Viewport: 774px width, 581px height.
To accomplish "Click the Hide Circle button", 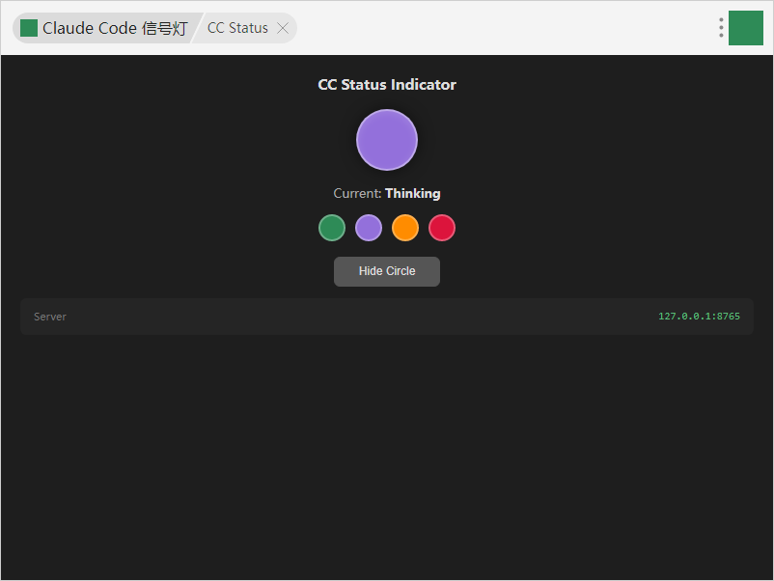I will 387,271.
